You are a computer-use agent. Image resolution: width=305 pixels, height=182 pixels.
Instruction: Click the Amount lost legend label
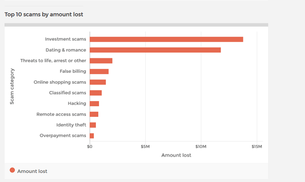tap(32, 171)
